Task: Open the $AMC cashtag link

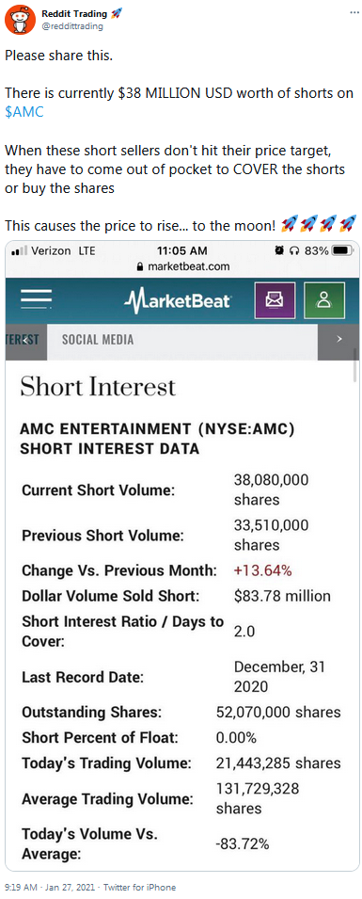Action: point(24,112)
